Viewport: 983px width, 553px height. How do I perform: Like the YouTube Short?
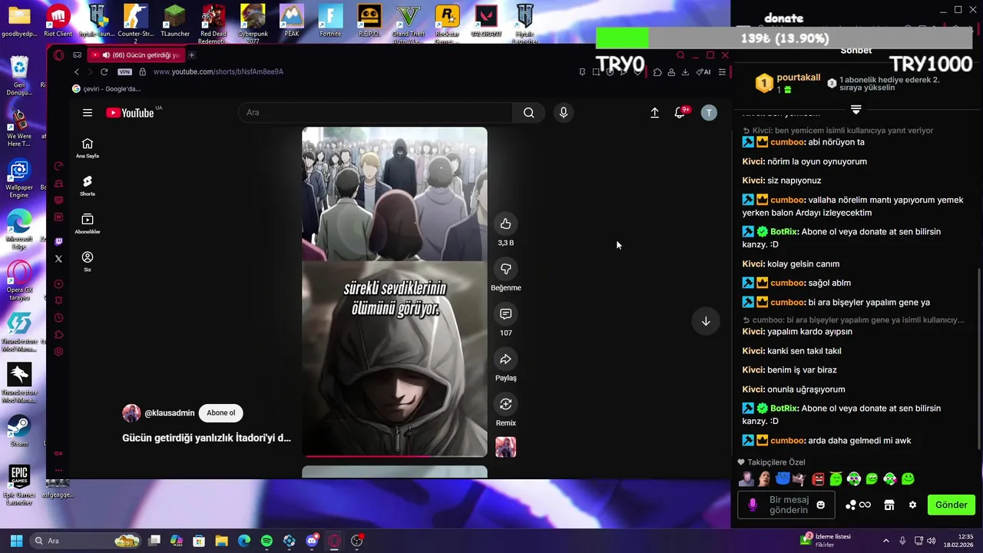click(x=505, y=224)
